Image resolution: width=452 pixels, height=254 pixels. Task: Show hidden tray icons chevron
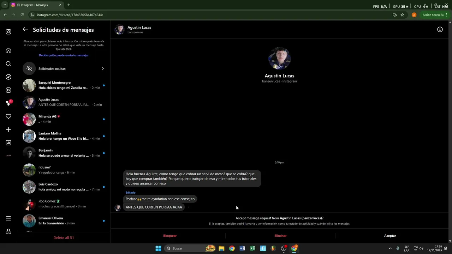(x=390, y=248)
